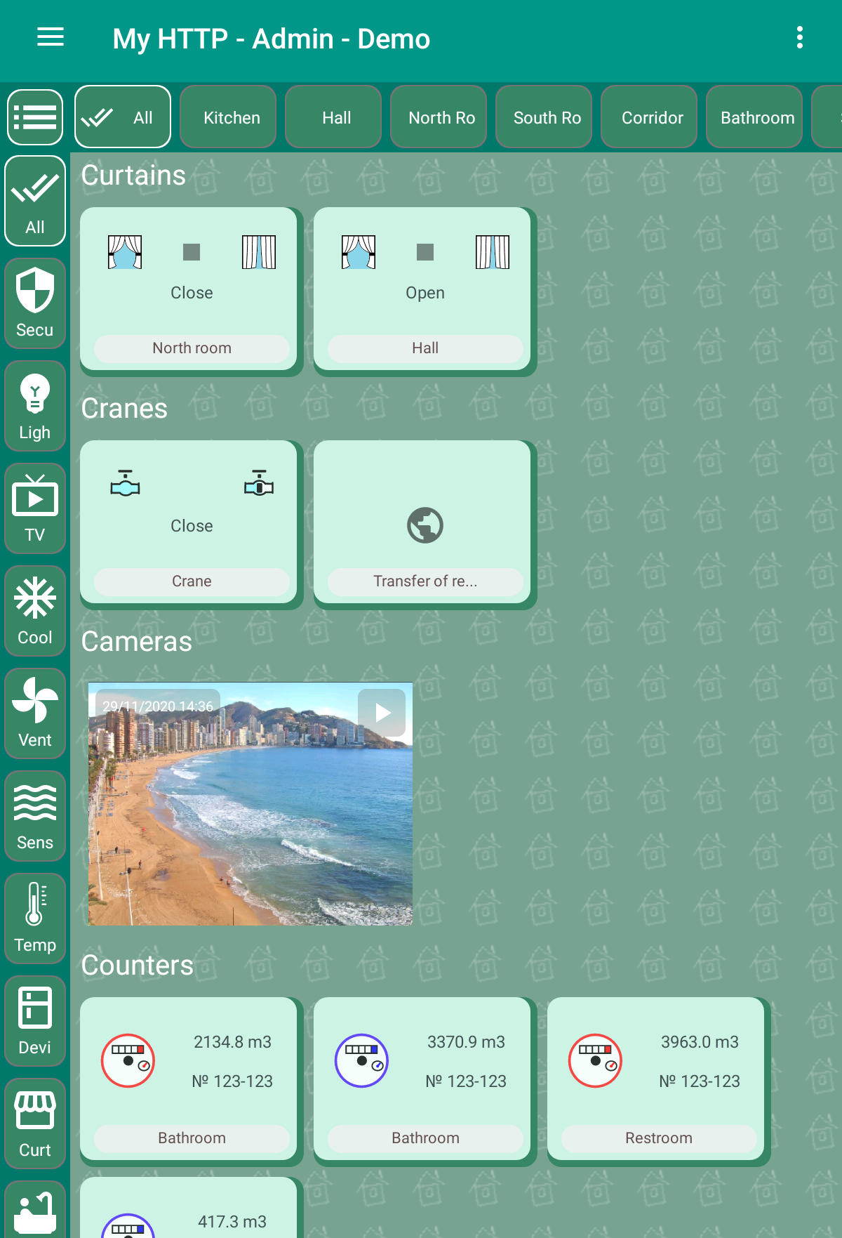Open Hall curtains with open-curtain icon
This screenshot has height=1238, width=842.
point(359,252)
